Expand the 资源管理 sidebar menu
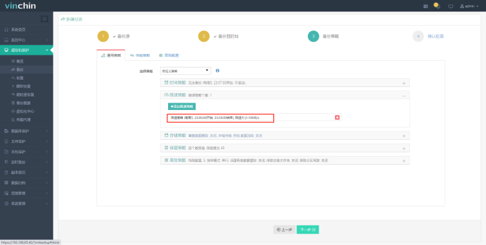Image resolution: width=486 pixels, height=245 pixels. pos(26,193)
